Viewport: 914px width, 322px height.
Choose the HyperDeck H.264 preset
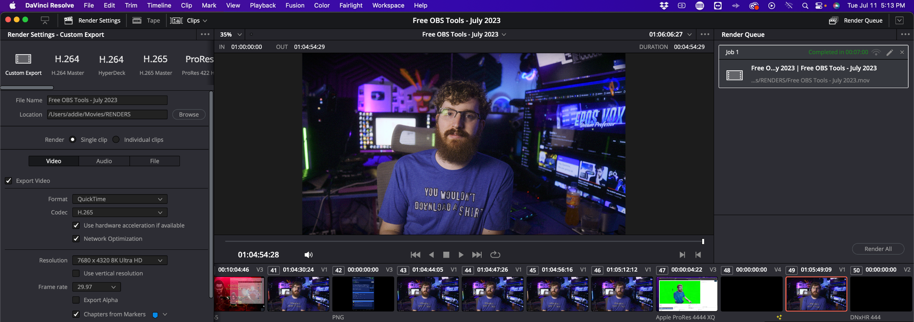tap(112, 65)
